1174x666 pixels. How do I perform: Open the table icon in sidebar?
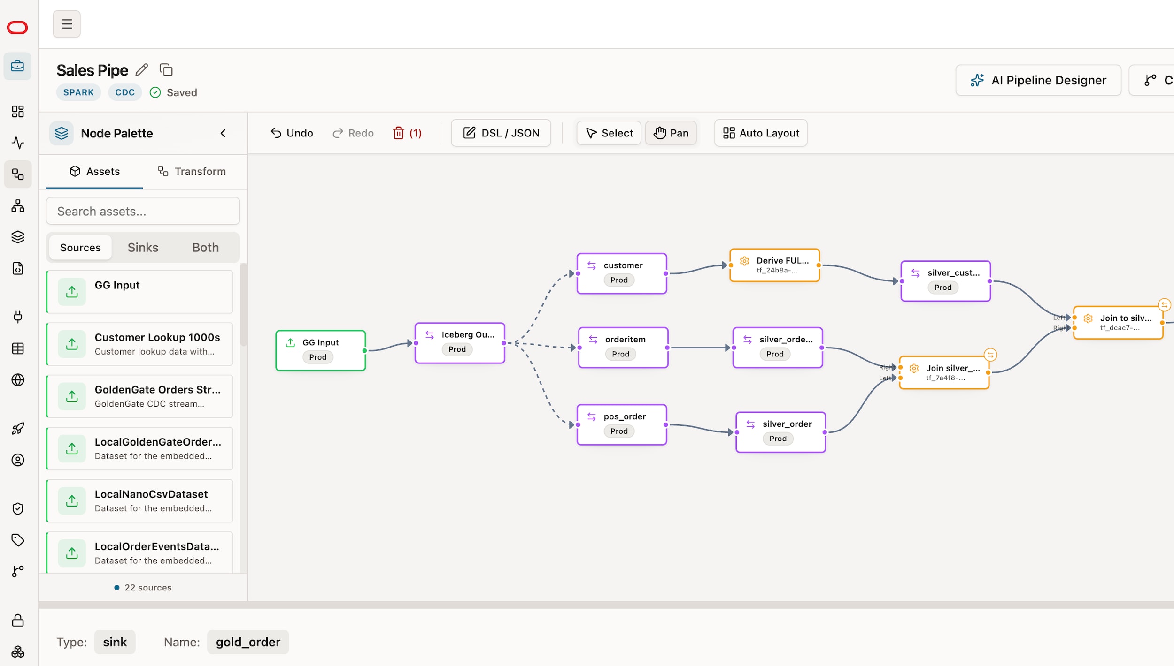[x=18, y=348]
